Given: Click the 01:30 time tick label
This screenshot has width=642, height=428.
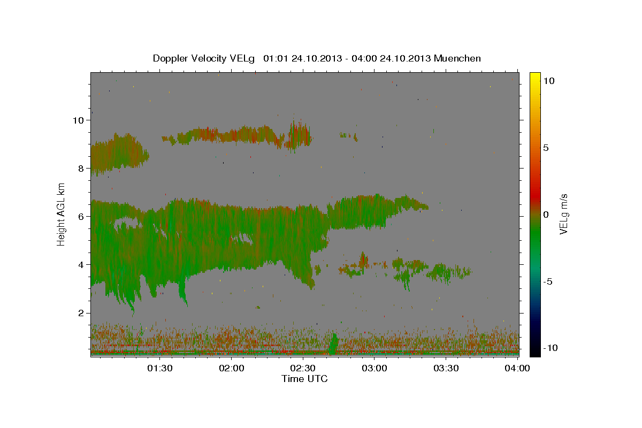Looking at the screenshot, I should pyautogui.click(x=160, y=368).
